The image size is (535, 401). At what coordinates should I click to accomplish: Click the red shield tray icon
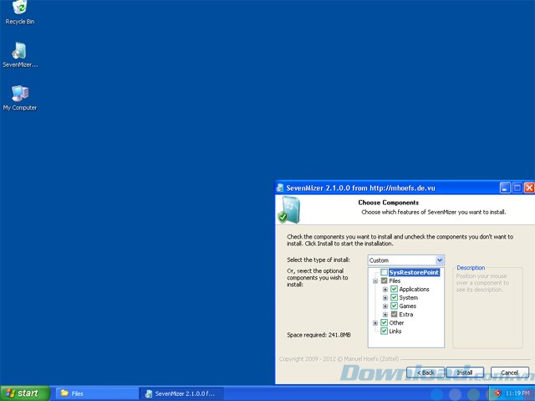pos(497,393)
